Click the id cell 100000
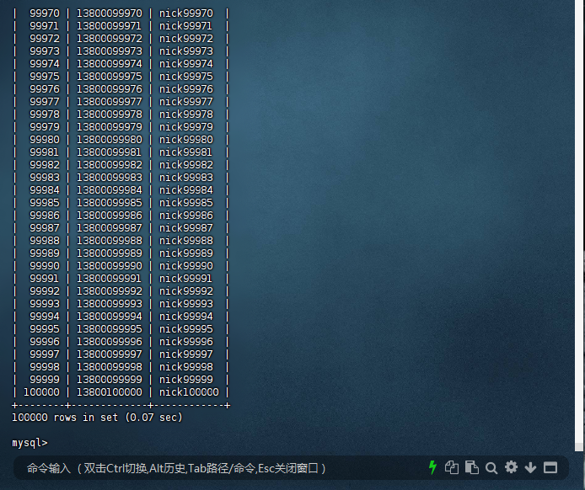This screenshot has width=585, height=490. click(41, 392)
